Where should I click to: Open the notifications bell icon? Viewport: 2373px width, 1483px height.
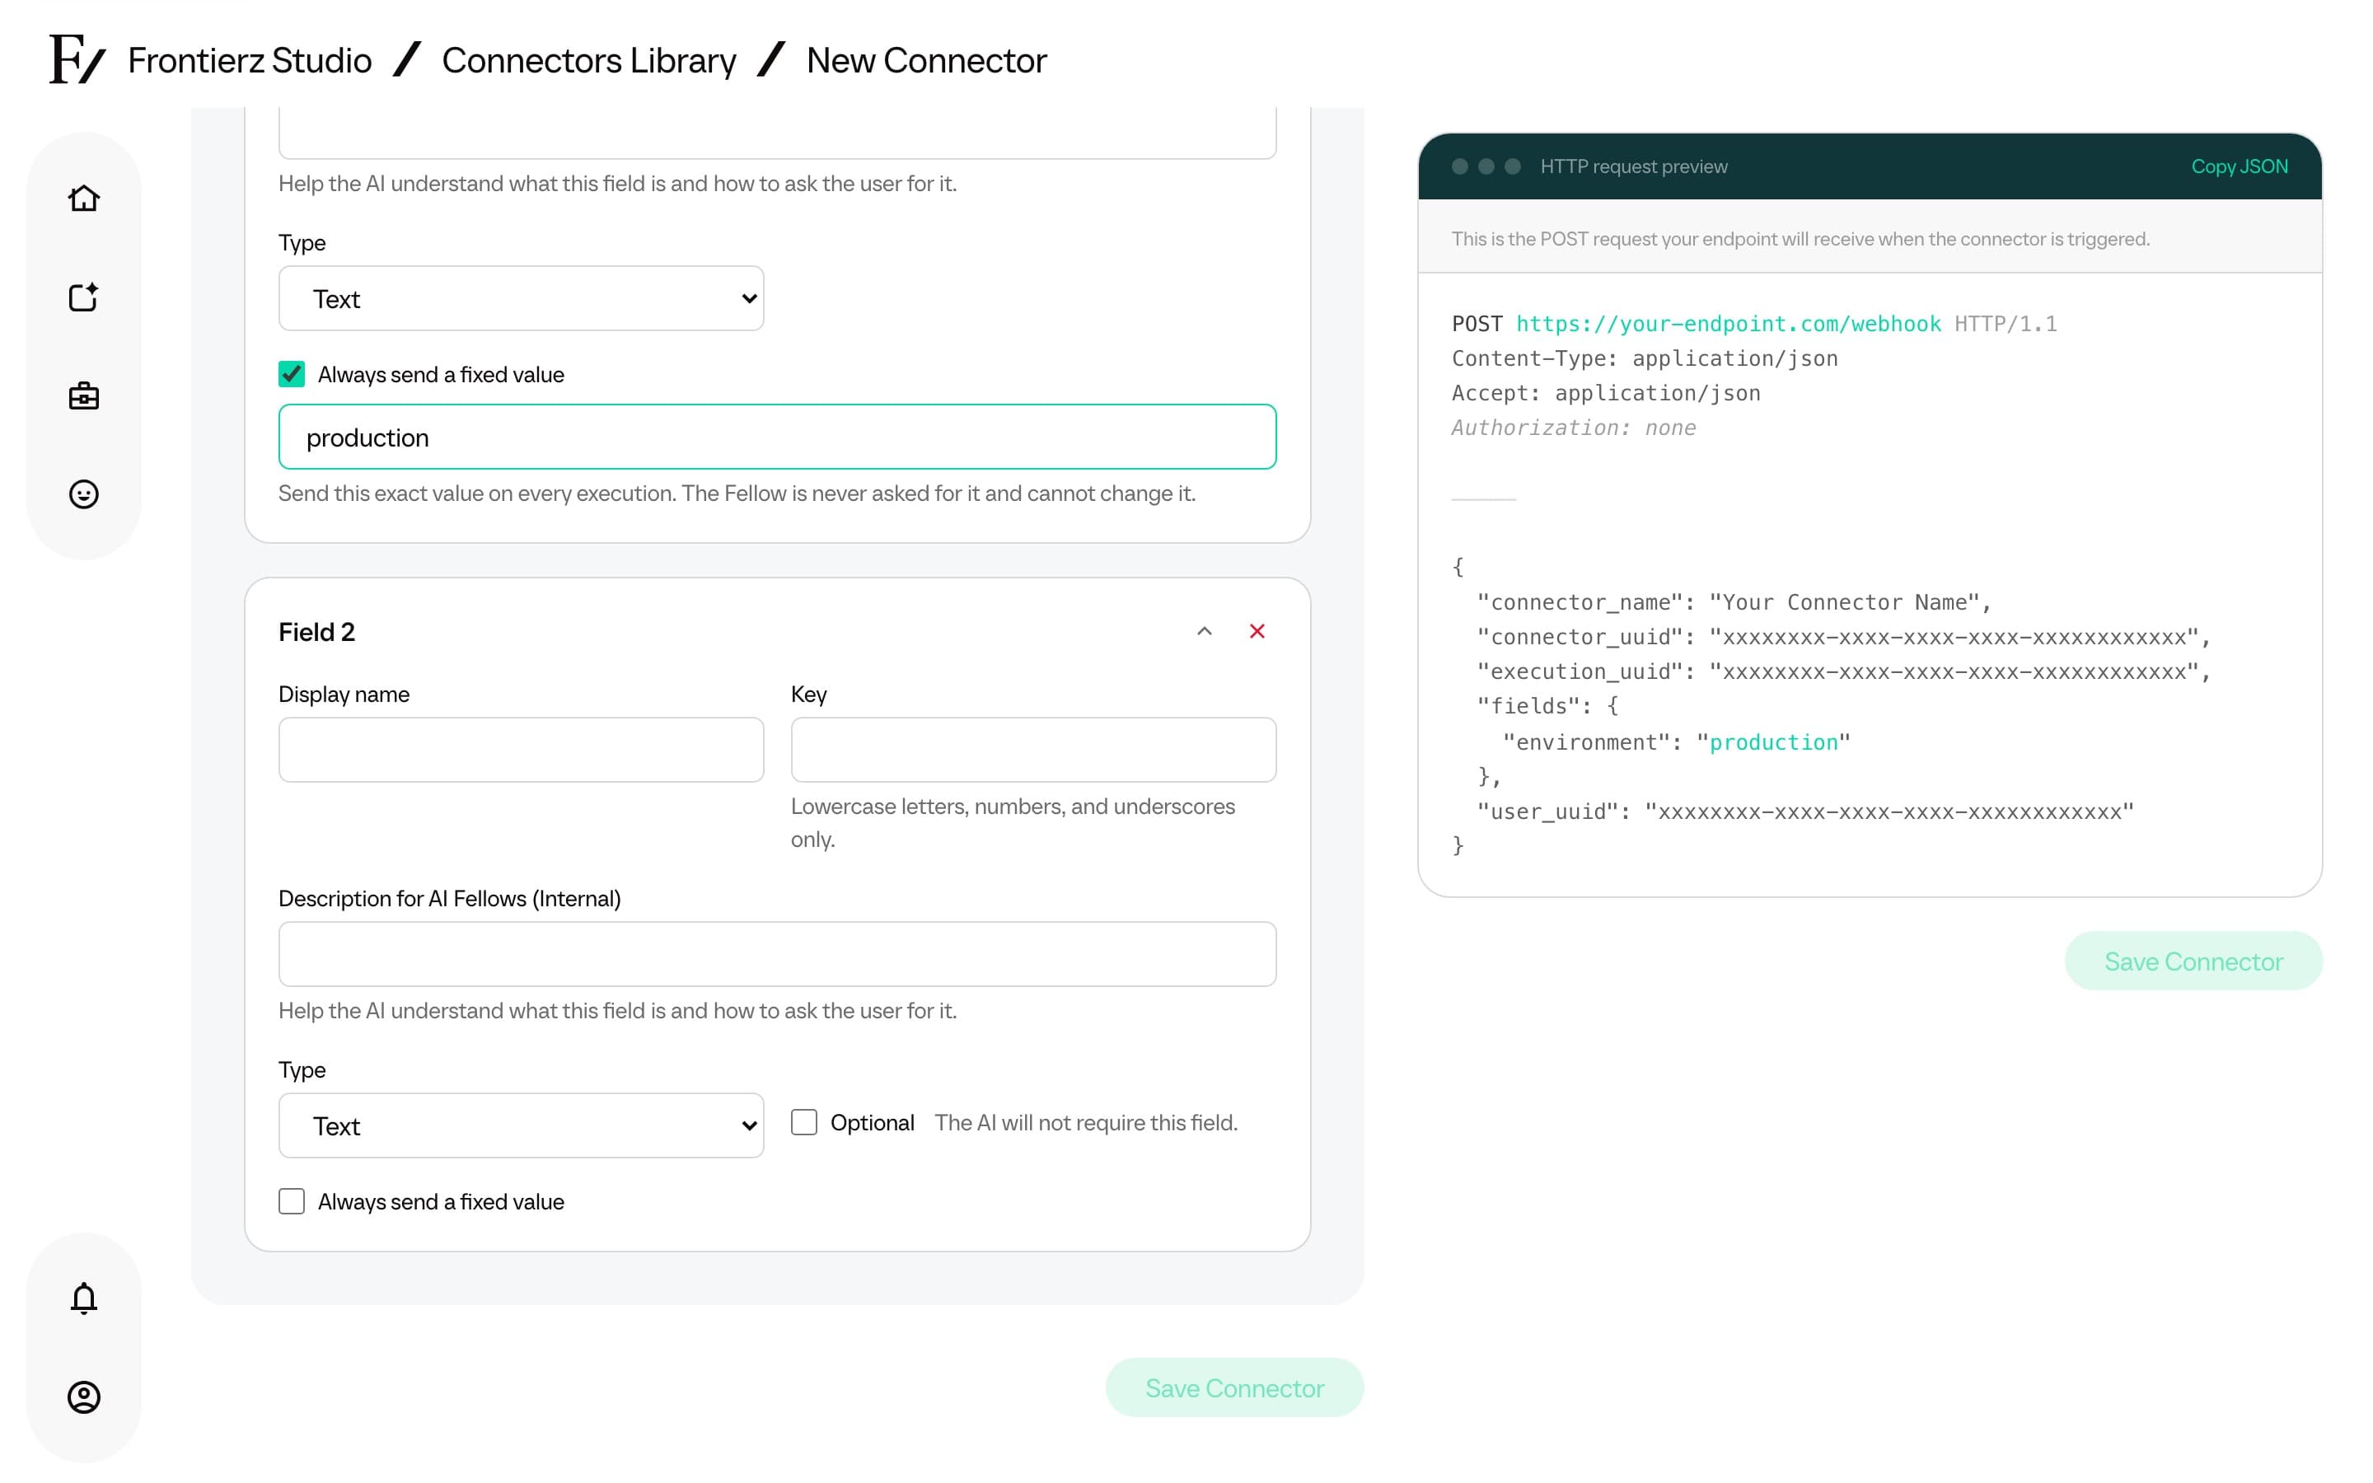pyautogui.click(x=83, y=1298)
